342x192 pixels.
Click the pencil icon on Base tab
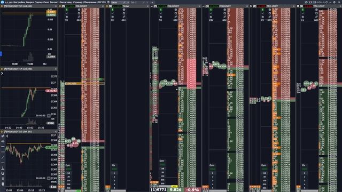coord(125,2)
